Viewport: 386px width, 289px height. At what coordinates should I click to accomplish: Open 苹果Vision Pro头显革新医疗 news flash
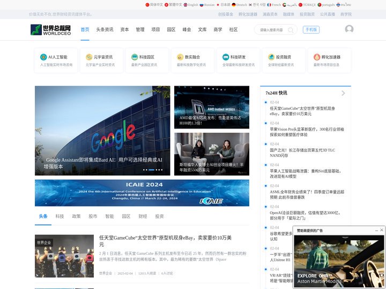click(307, 132)
